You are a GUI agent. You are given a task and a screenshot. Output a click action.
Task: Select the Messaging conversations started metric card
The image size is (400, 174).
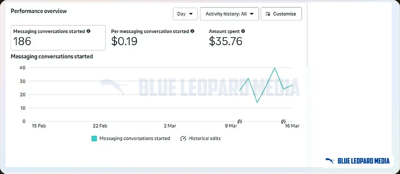pyautogui.click(x=58, y=38)
